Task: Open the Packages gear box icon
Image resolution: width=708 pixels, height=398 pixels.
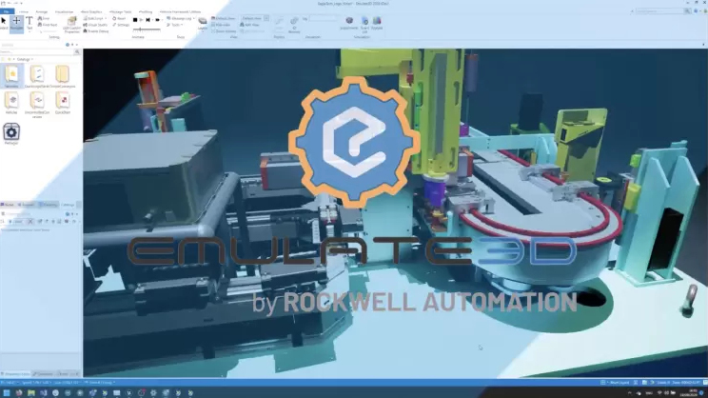Action: click(x=11, y=133)
